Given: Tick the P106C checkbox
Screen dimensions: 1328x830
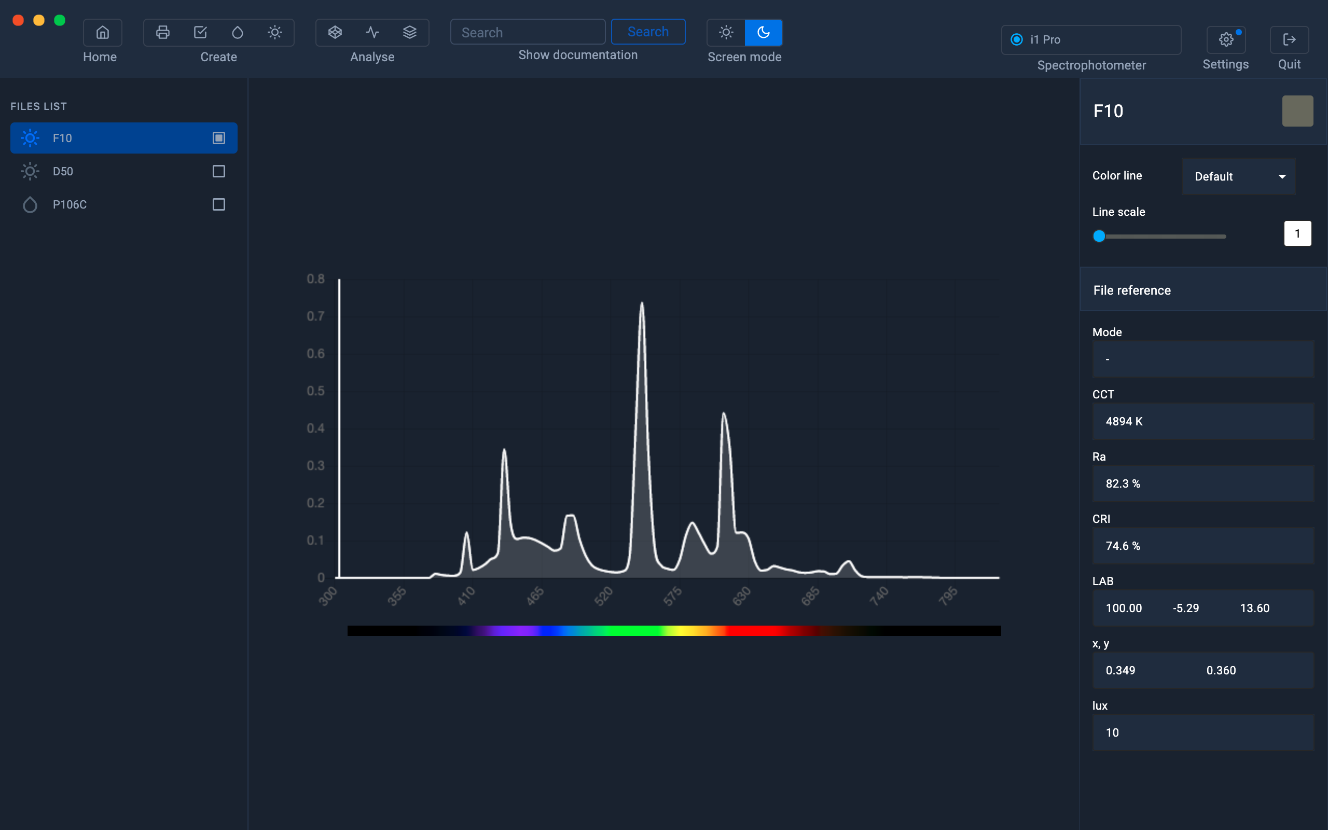Looking at the screenshot, I should coord(218,205).
